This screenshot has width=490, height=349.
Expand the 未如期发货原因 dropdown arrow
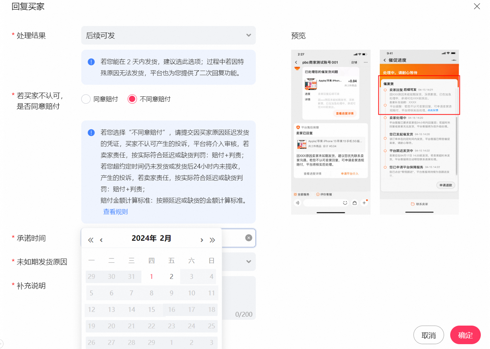[249, 261]
